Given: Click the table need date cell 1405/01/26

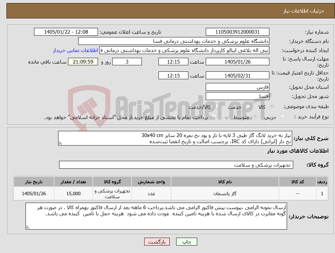Looking at the screenshot, I should [x=34, y=193].
